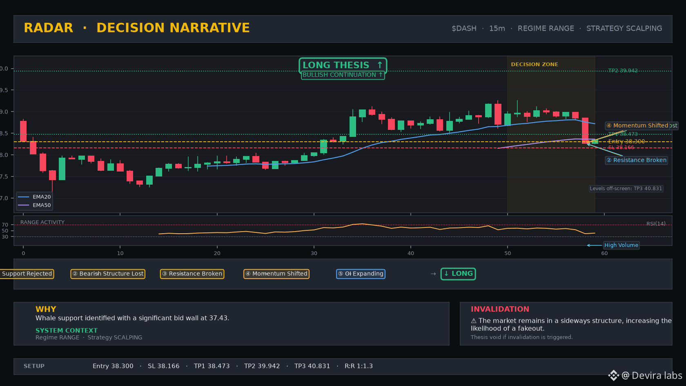
Task: Click the TP1 38.473 level label on chart
Action: (x=623, y=134)
